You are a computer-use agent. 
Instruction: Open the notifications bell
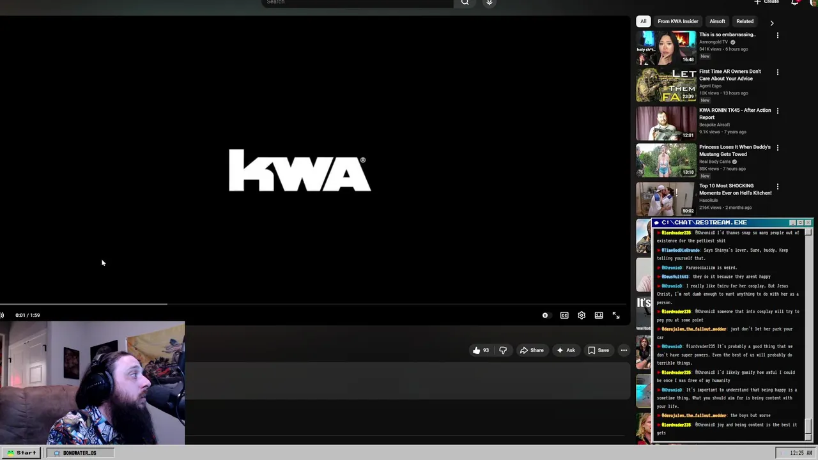795,2
